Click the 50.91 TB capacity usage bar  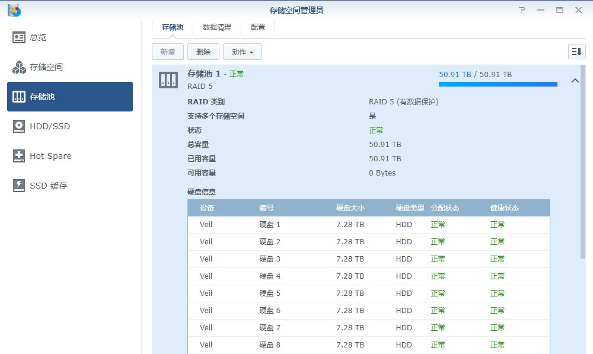pos(498,84)
